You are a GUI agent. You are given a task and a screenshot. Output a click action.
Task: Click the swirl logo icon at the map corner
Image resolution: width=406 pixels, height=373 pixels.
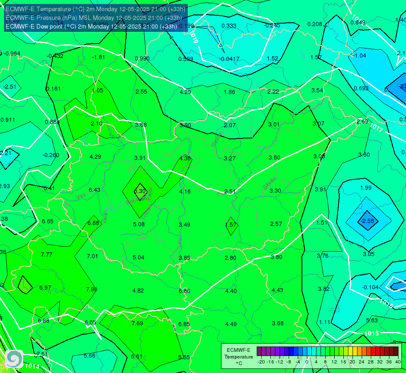(14, 359)
